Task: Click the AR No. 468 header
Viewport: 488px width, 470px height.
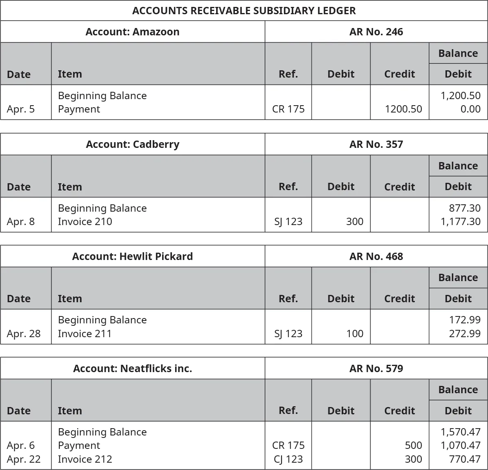Action: click(x=376, y=256)
